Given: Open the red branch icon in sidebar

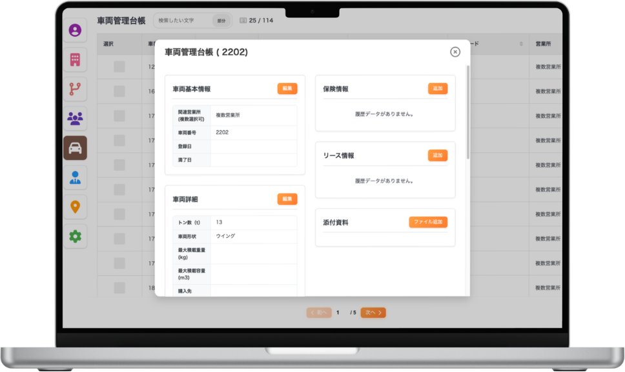Looking at the screenshot, I should pos(75,90).
